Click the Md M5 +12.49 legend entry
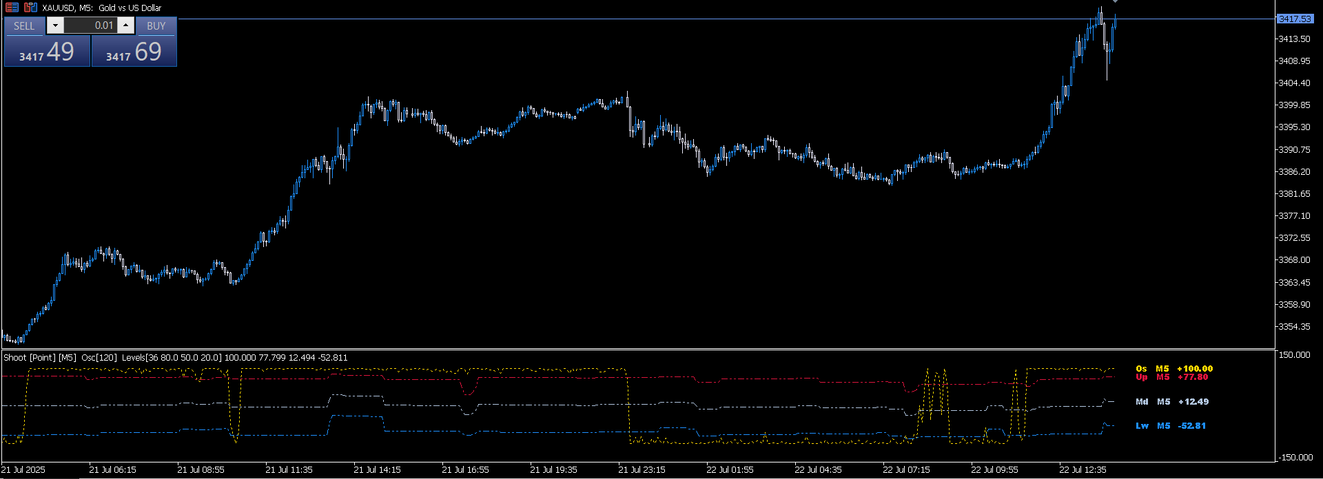The image size is (1323, 479). point(1172,401)
